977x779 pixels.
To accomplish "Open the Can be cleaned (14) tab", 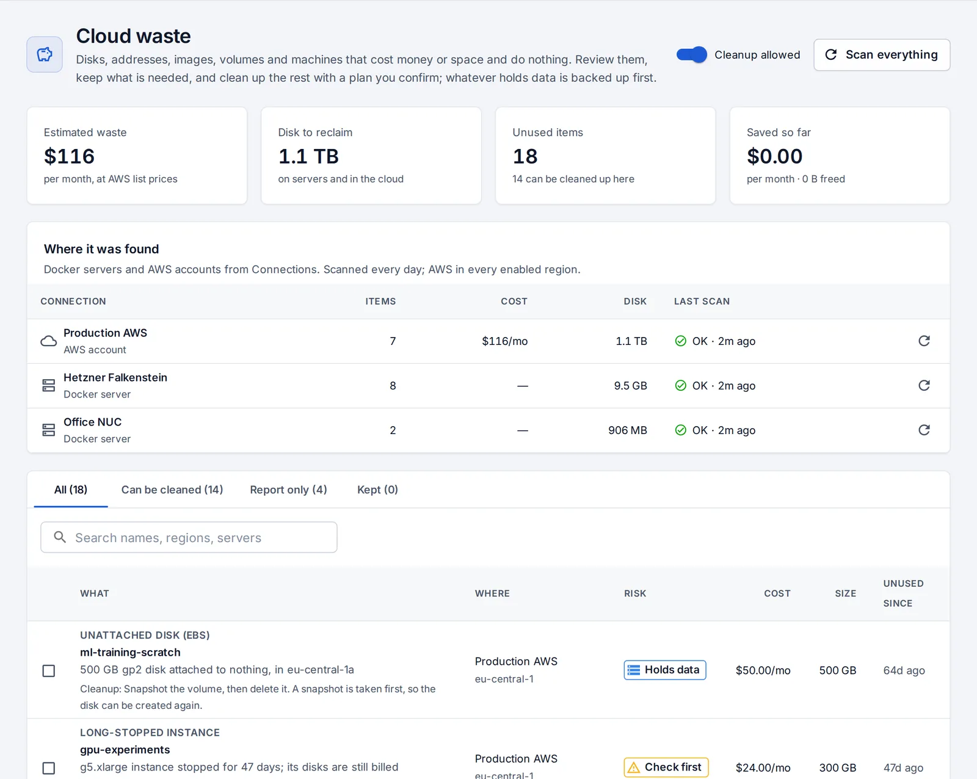I will pos(172,490).
